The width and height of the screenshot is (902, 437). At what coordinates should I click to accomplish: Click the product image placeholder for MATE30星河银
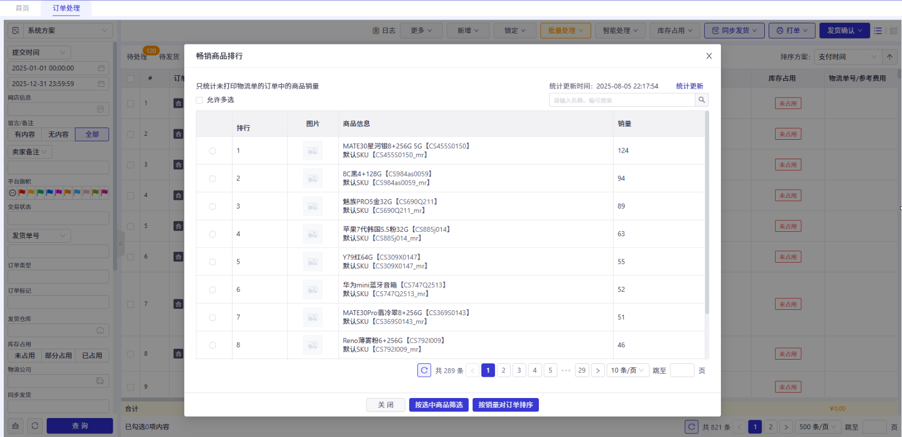pos(313,151)
